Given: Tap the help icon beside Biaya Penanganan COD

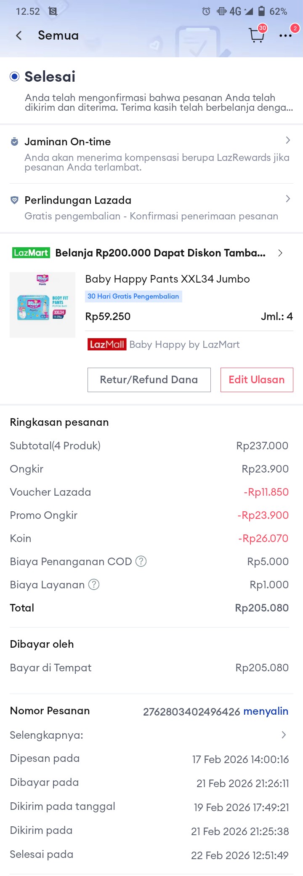Looking at the screenshot, I should [x=141, y=561].
